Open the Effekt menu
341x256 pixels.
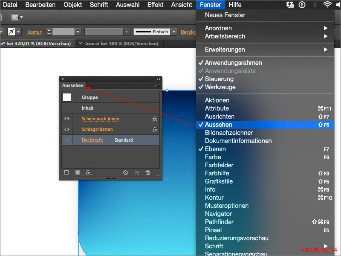pos(155,5)
